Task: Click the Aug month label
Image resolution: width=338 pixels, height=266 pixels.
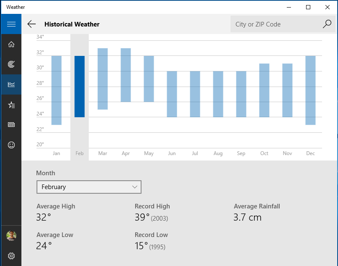Action: [218, 153]
